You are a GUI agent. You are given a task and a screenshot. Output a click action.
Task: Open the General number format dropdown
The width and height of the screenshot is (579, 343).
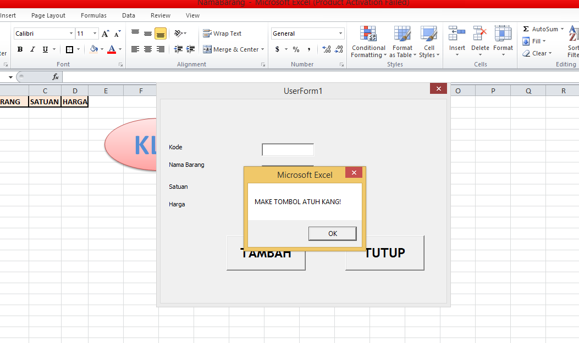click(x=341, y=33)
